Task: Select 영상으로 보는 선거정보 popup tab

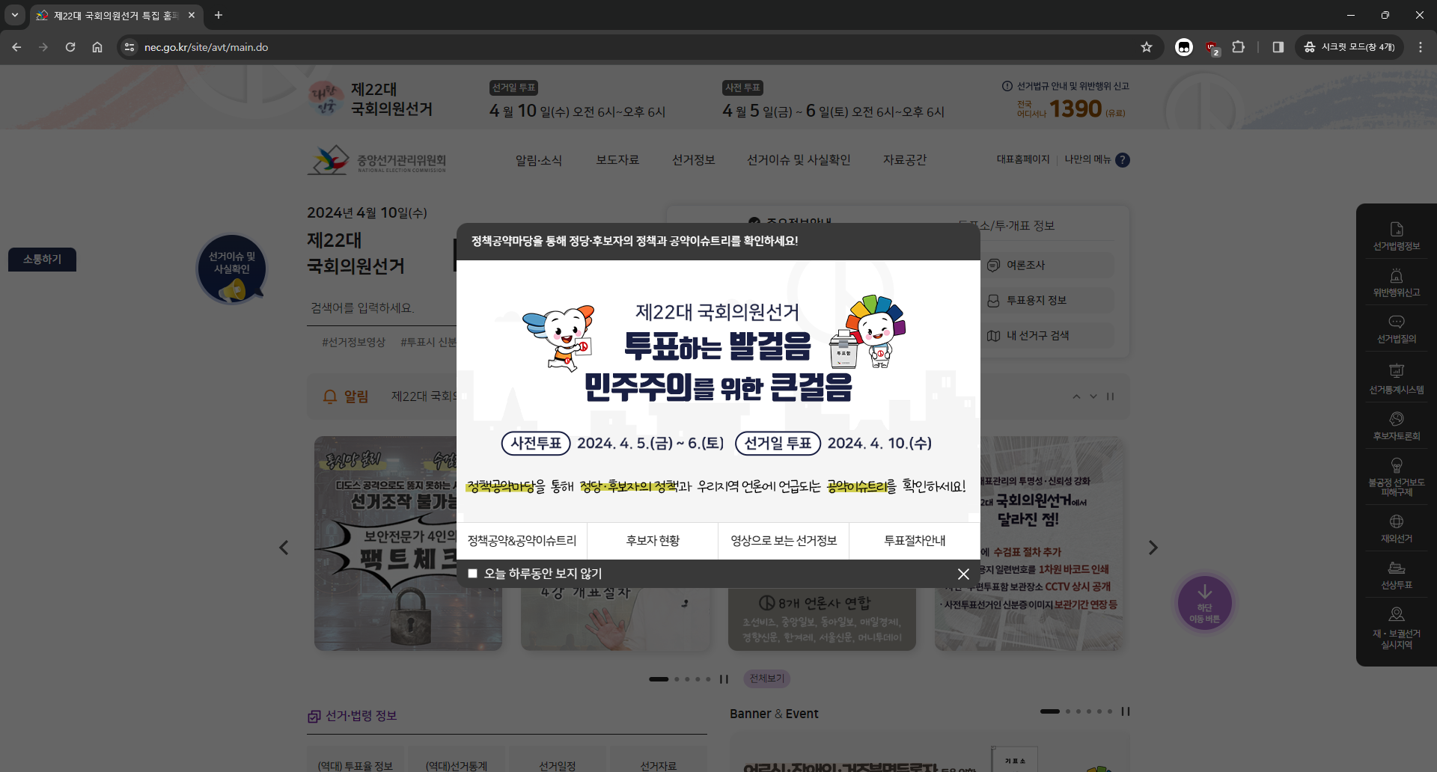Action: tap(784, 541)
